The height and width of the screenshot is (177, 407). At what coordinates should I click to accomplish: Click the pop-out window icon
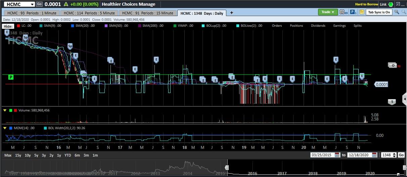[398, 4]
